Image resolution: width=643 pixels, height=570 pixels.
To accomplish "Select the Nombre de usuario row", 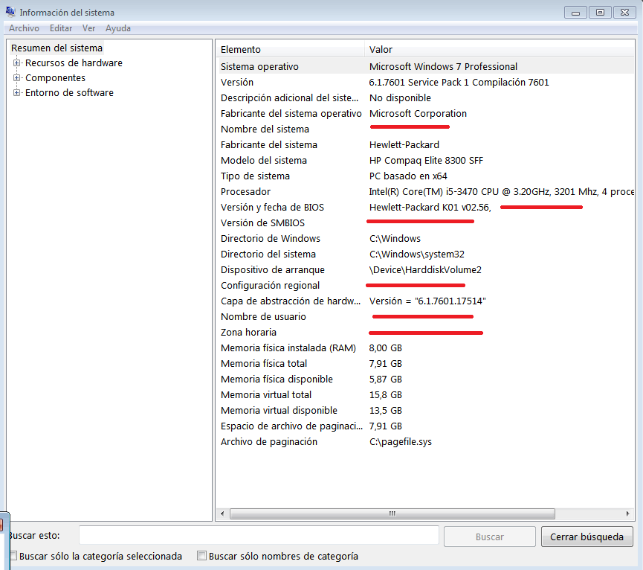I will [x=426, y=316].
